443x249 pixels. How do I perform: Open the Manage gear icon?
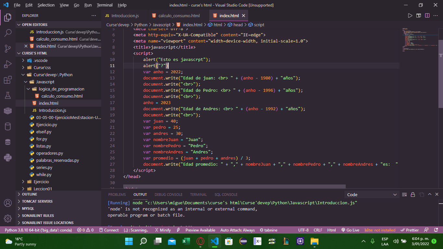8,218
